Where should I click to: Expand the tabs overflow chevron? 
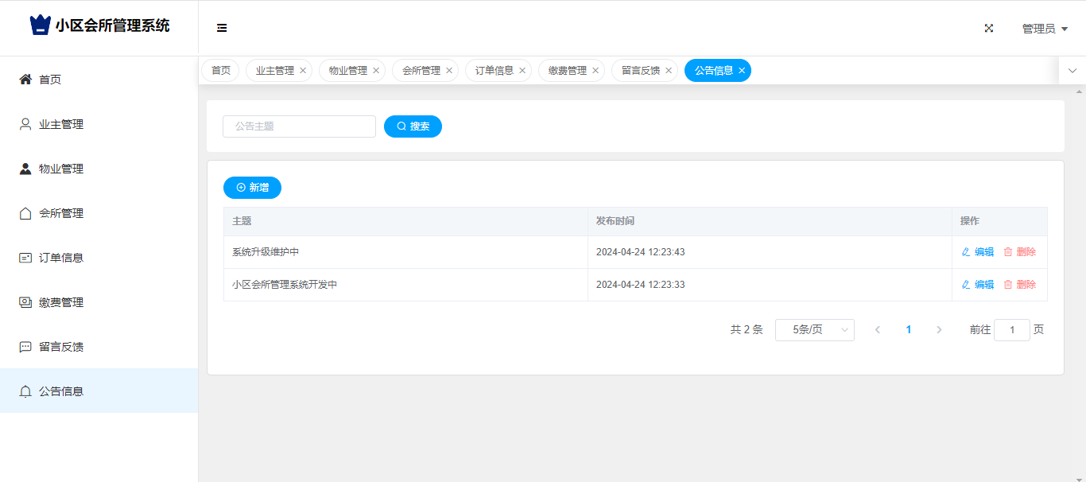[1072, 71]
